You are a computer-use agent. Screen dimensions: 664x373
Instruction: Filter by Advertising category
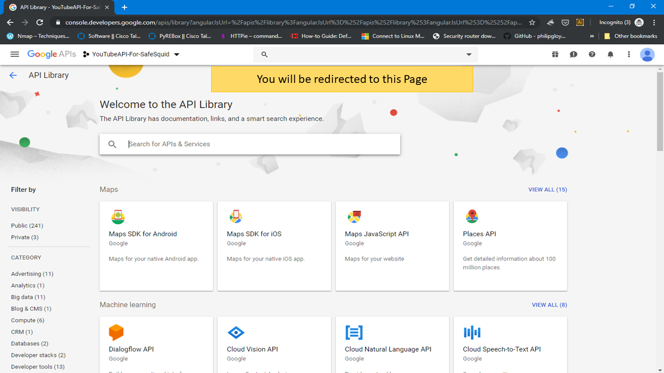tap(32, 274)
